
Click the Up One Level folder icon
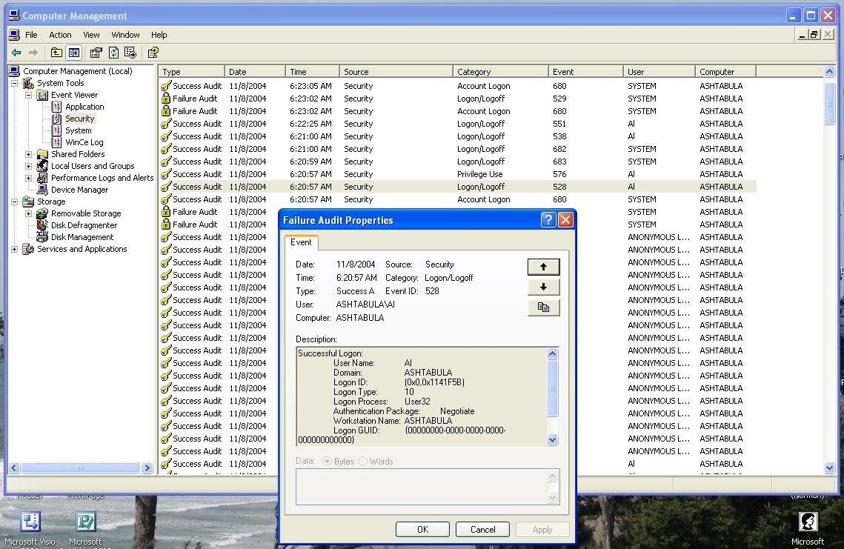pyautogui.click(x=56, y=53)
